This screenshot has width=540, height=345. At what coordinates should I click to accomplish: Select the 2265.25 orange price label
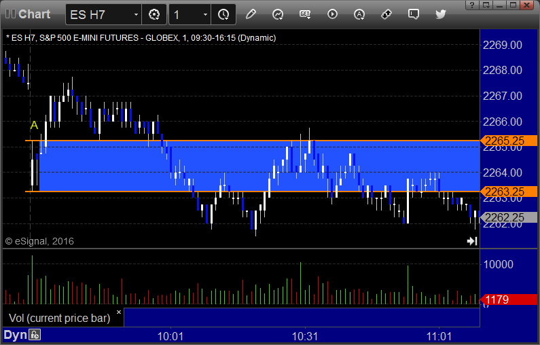509,141
